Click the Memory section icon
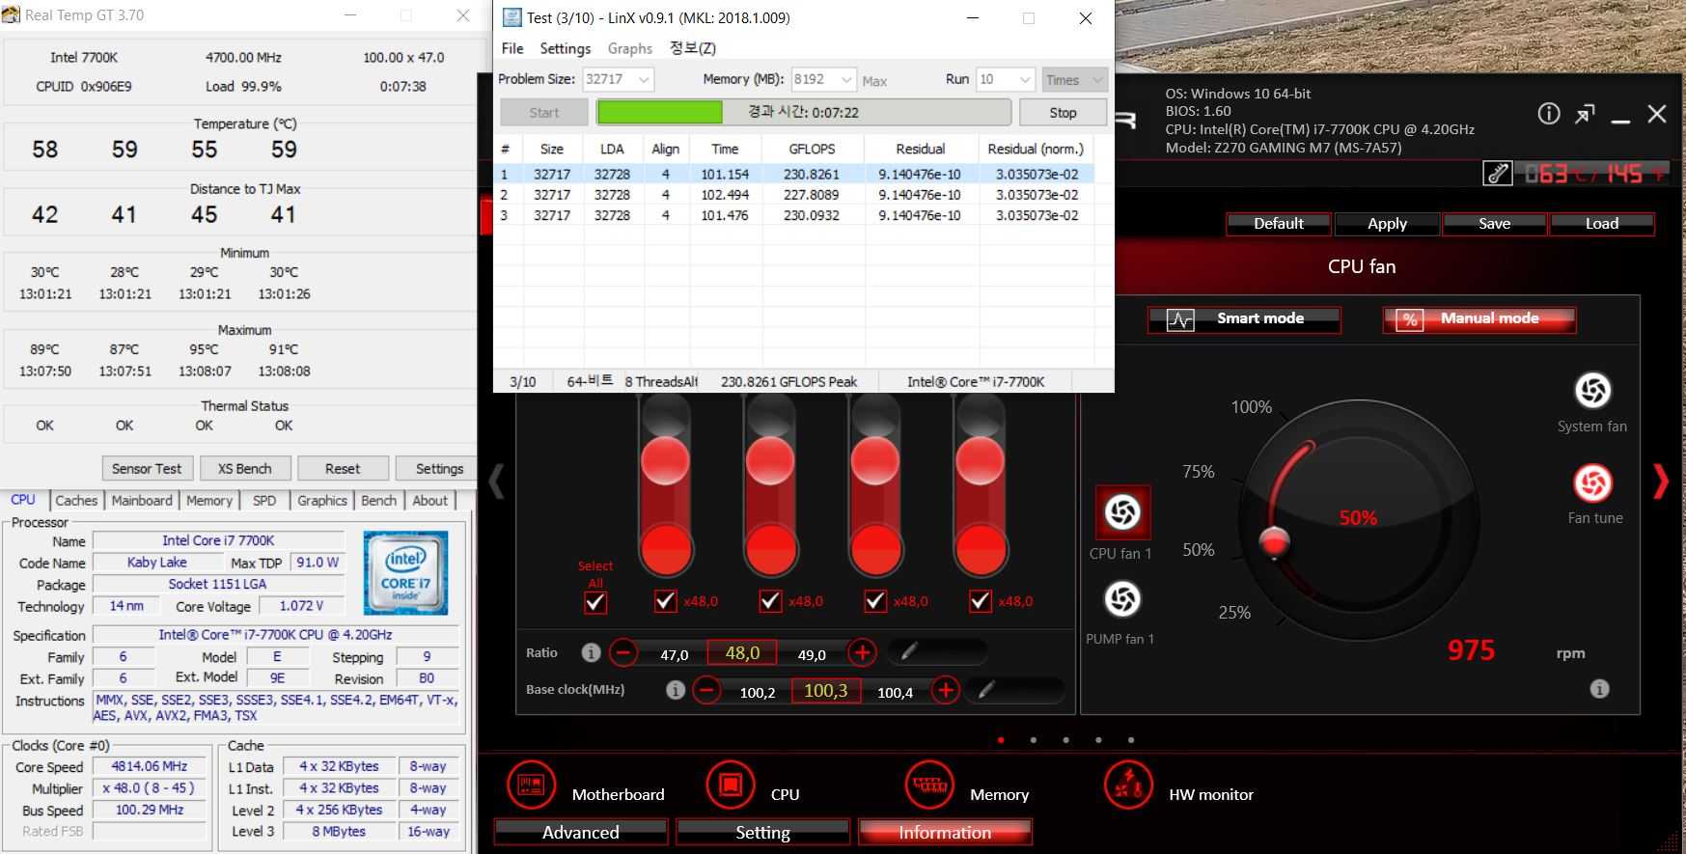The image size is (1686, 854). (x=929, y=784)
